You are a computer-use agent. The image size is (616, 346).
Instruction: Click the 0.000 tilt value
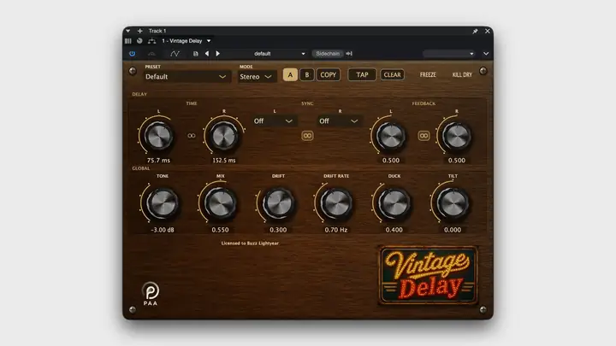453,230
